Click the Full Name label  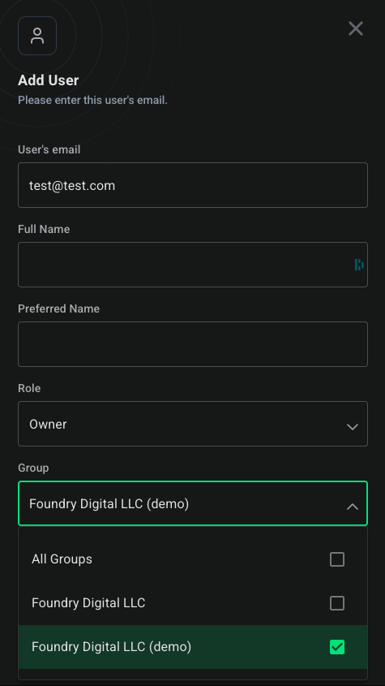44,229
